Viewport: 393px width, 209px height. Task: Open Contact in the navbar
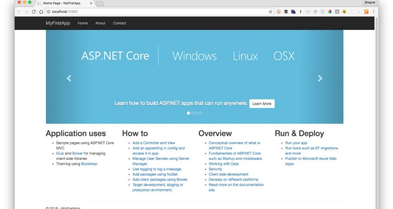[120, 23]
